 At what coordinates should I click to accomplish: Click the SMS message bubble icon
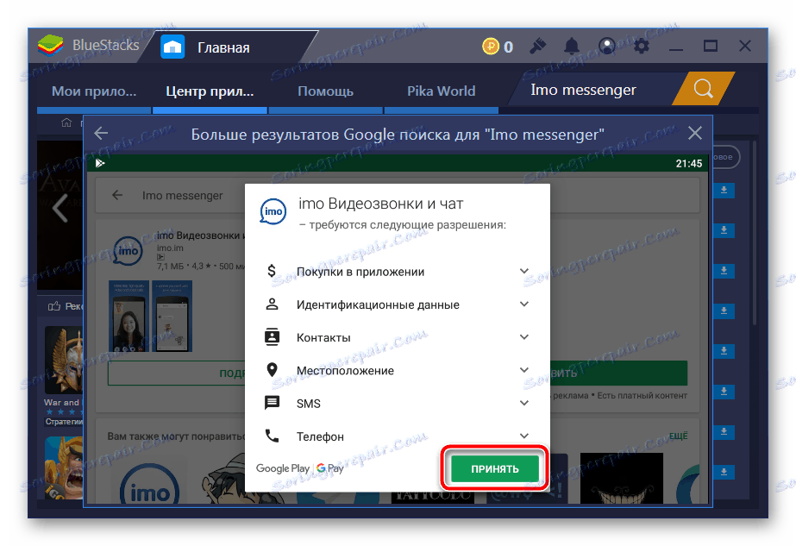pyautogui.click(x=273, y=404)
